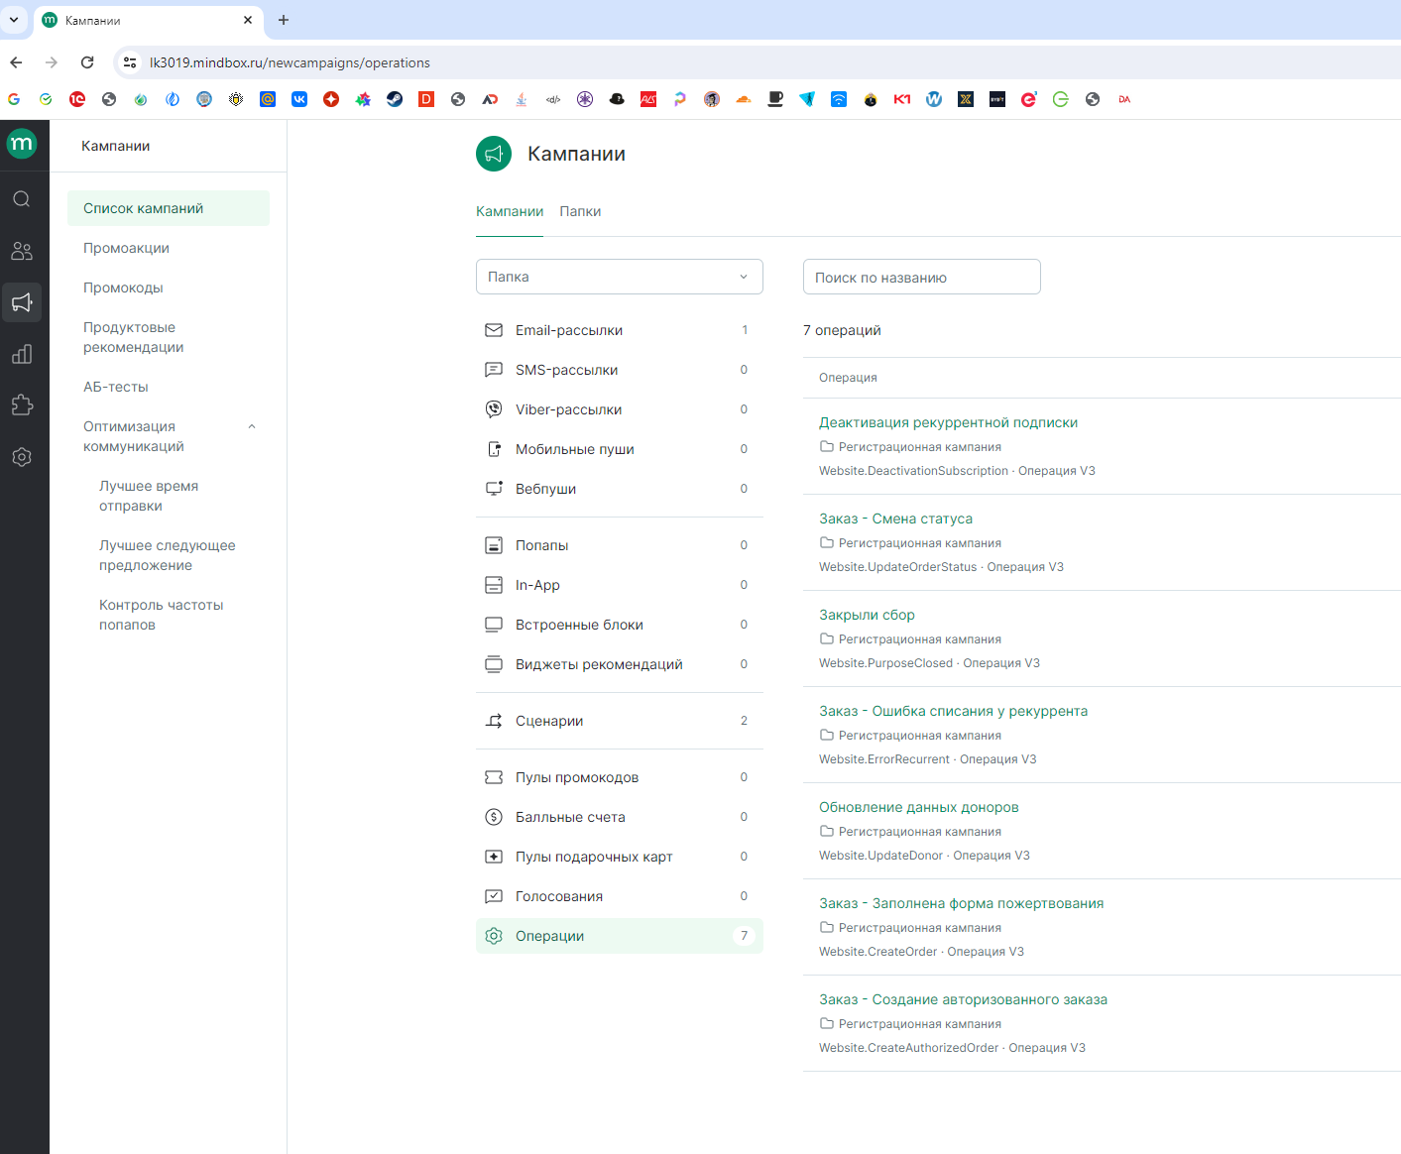Click the Поиск по названию search field
Screen dimensions: 1401x1154
point(922,277)
